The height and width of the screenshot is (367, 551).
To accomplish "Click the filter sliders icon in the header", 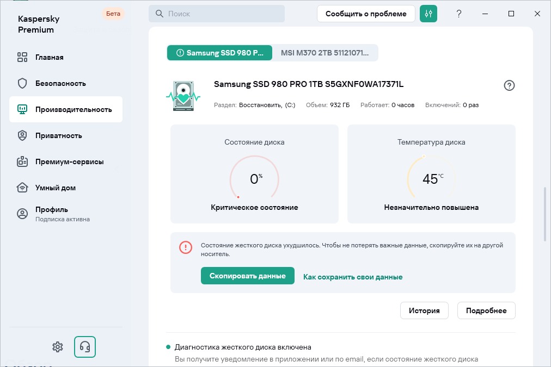I will coord(428,14).
